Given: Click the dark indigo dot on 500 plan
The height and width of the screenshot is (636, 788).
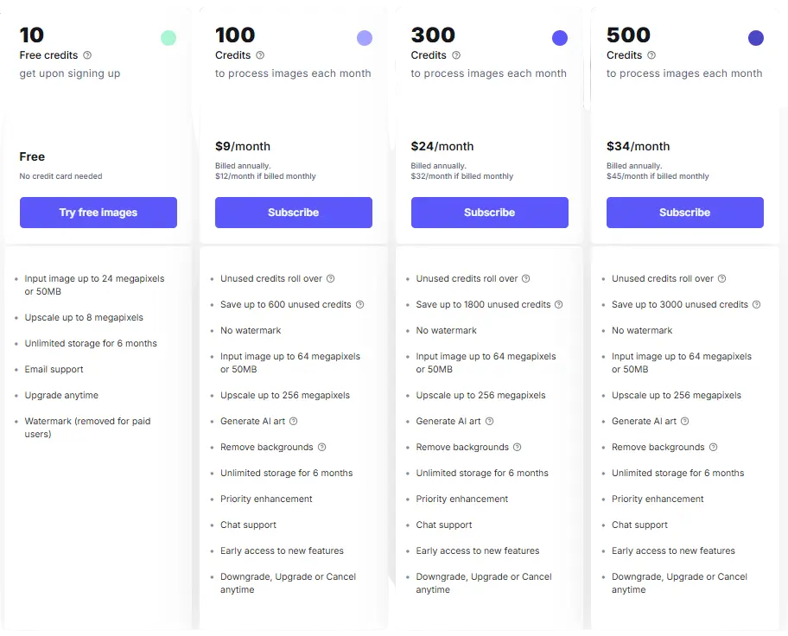Looking at the screenshot, I should coord(756,38).
